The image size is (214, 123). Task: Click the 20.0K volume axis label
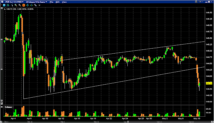[x=209, y=109]
